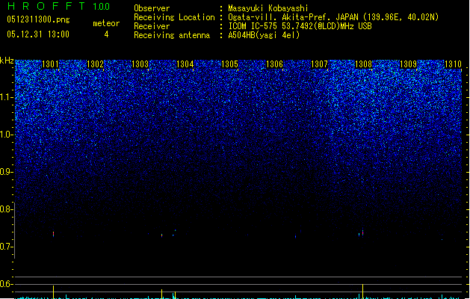The image size is (470, 299).
Task: Click the observer name Masayuki Kobayashi
Action: click(268, 8)
